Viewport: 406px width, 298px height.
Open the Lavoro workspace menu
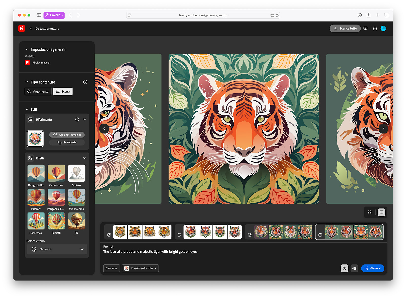point(54,15)
